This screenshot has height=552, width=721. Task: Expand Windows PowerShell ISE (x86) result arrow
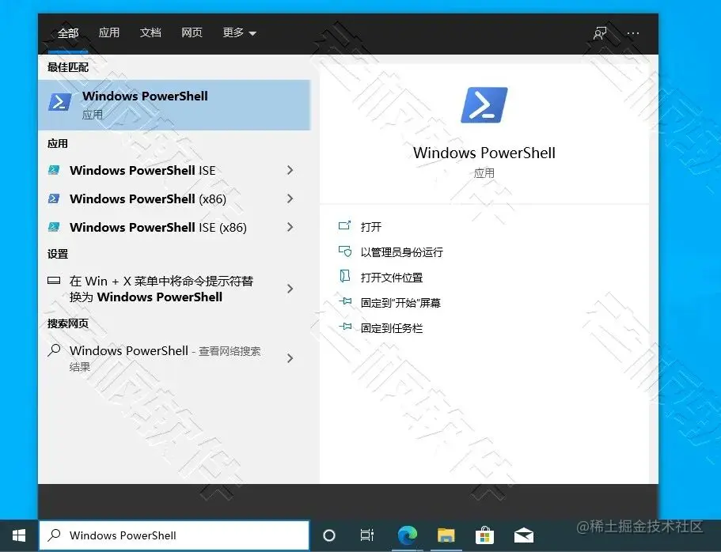pos(290,227)
